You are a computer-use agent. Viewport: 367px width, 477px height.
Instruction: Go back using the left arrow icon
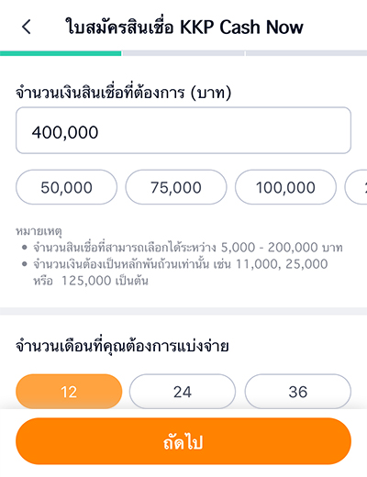pyautogui.click(x=27, y=27)
